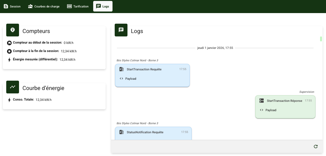Viewport: 326px width, 156px height.
Task: Click the server icon on StartTransaction Réponse
Action: (x=261, y=101)
